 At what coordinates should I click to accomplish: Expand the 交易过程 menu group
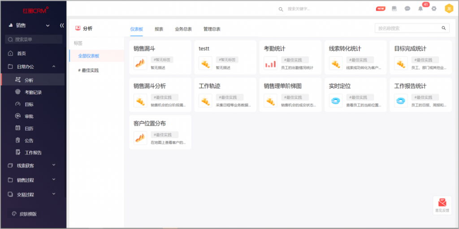(x=54, y=195)
